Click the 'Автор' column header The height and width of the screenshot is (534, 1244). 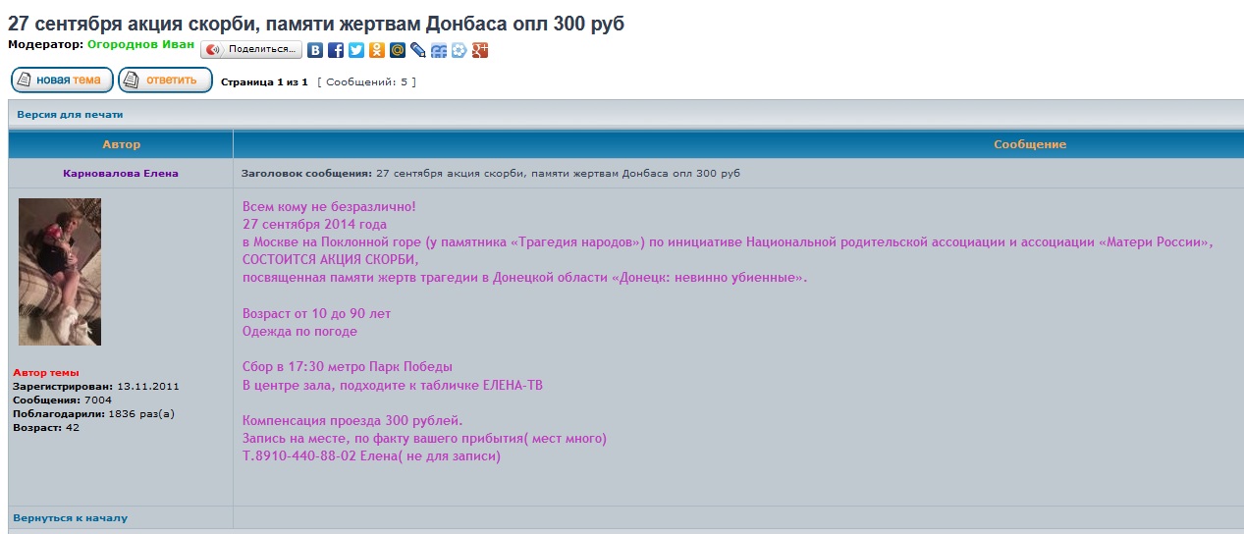pos(122,144)
